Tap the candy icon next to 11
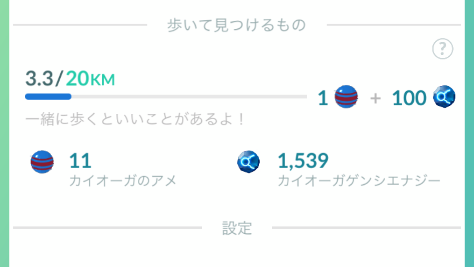This screenshot has height=267, width=474. pos(42,162)
